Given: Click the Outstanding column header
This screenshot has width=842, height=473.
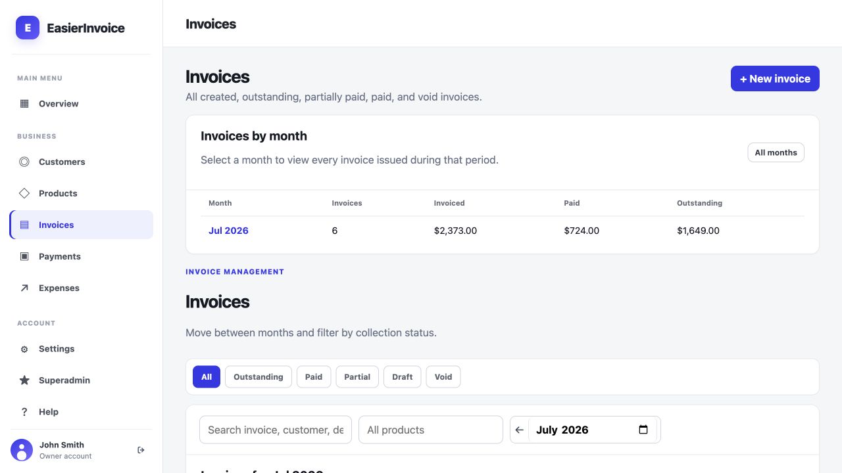Looking at the screenshot, I should coord(699,203).
